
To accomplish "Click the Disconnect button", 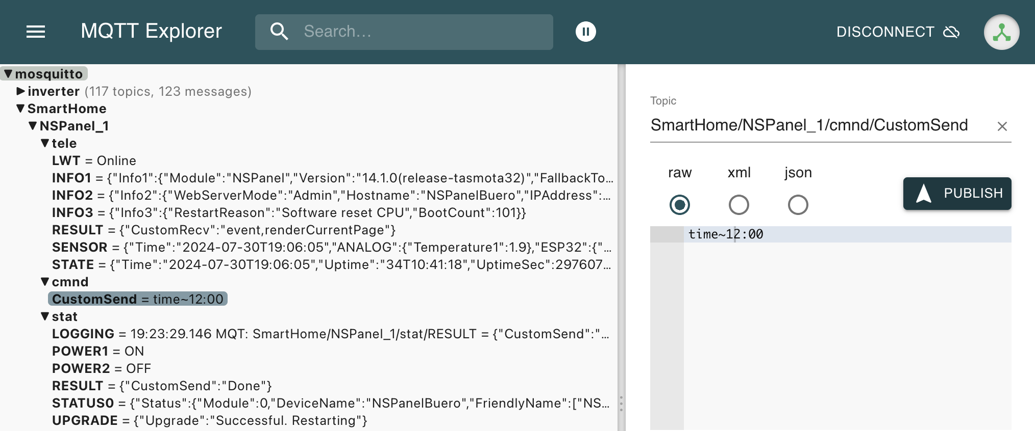I will coord(898,32).
